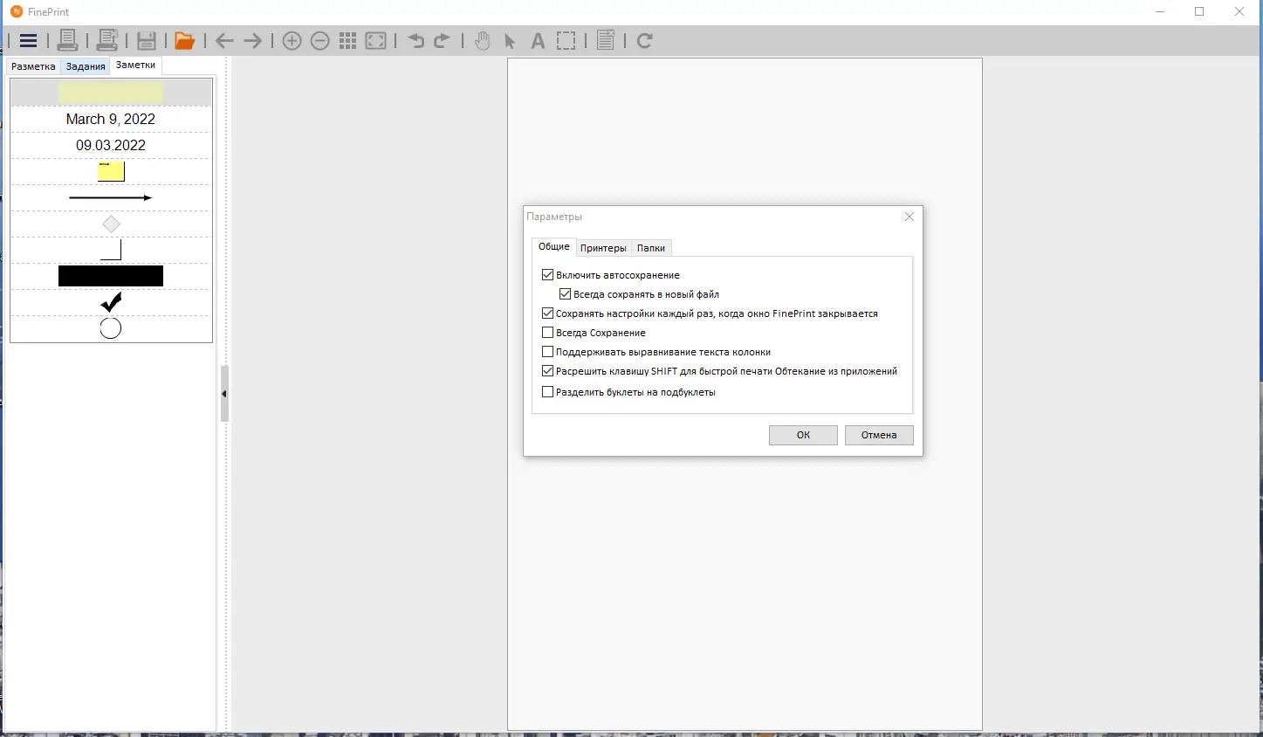Enable Всегда Сохранение checkbox
This screenshot has height=737, width=1263.
pos(547,333)
